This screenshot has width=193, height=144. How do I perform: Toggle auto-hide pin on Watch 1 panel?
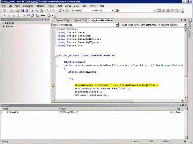183,105
